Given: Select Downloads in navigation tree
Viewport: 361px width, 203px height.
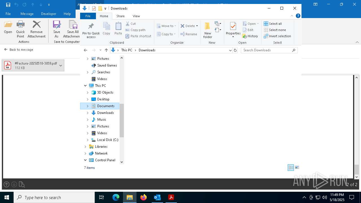Looking at the screenshot, I should click(x=105, y=113).
